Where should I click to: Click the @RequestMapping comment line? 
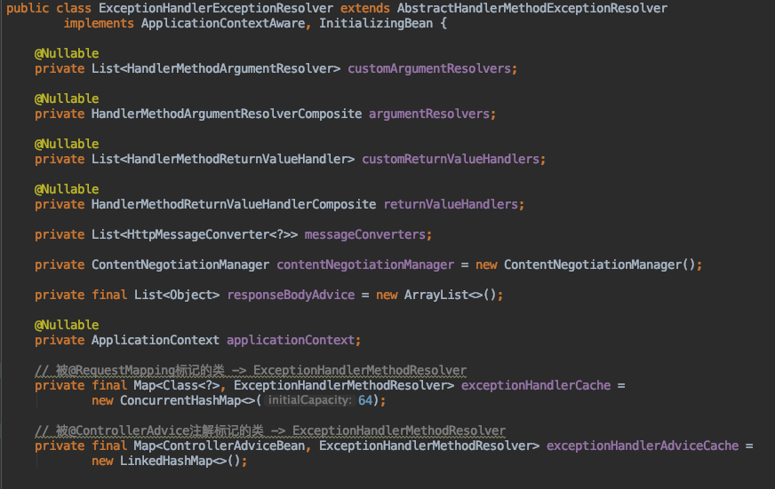point(250,370)
